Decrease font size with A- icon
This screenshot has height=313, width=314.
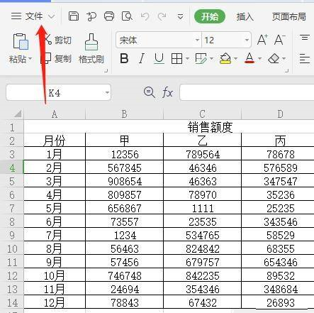tap(279, 40)
